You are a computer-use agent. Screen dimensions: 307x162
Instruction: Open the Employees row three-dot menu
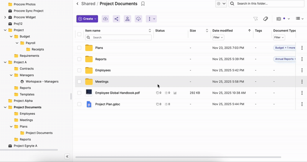302,70
